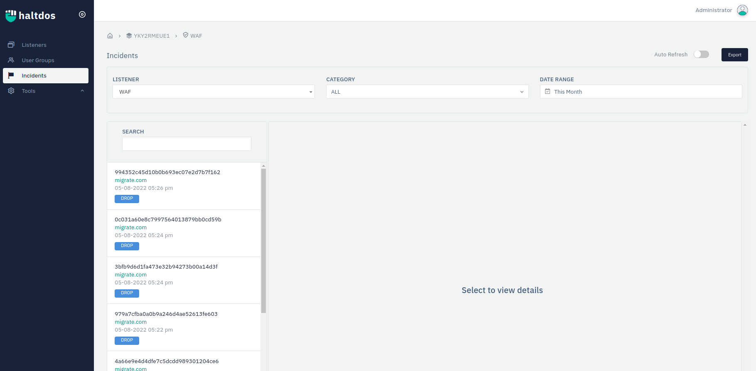Select incident 979a7cfba0a0b9a246d4ae52613fe603
Screen dimensions: 756x371
coord(184,327)
